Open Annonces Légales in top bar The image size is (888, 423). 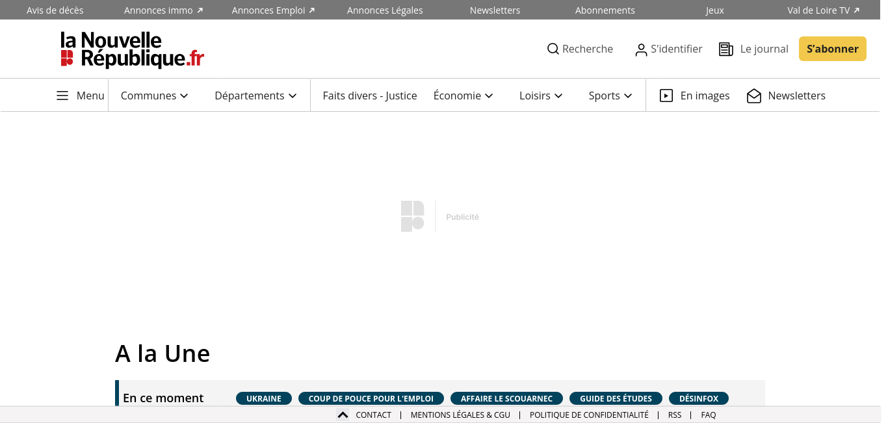click(x=385, y=10)
